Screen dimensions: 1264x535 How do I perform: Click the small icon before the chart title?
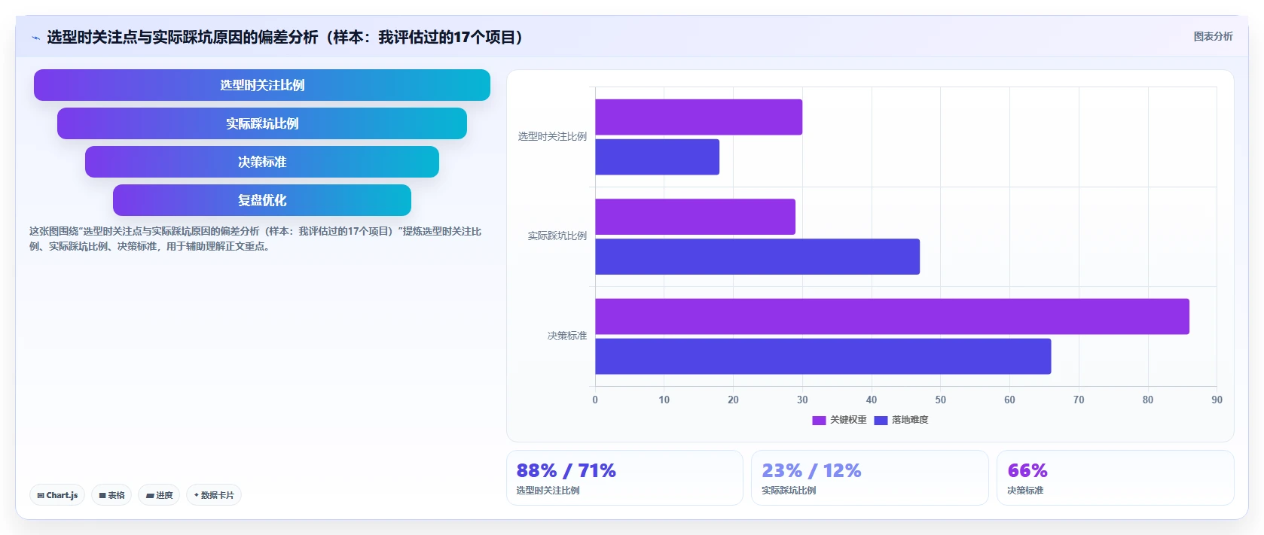[35, 38]
